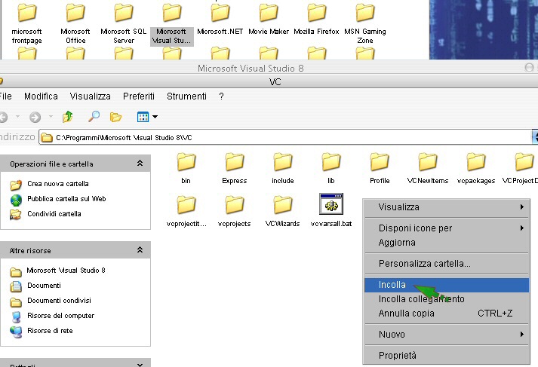Open the Back history dropdown arrow
This screenshot has height=367, width=538.
point(17,117)
